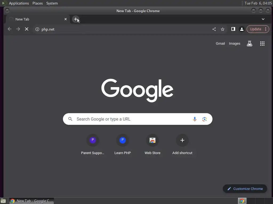Click the php.net address bar
This screenshot has height=204, width=273.
(x=122, y=29)
